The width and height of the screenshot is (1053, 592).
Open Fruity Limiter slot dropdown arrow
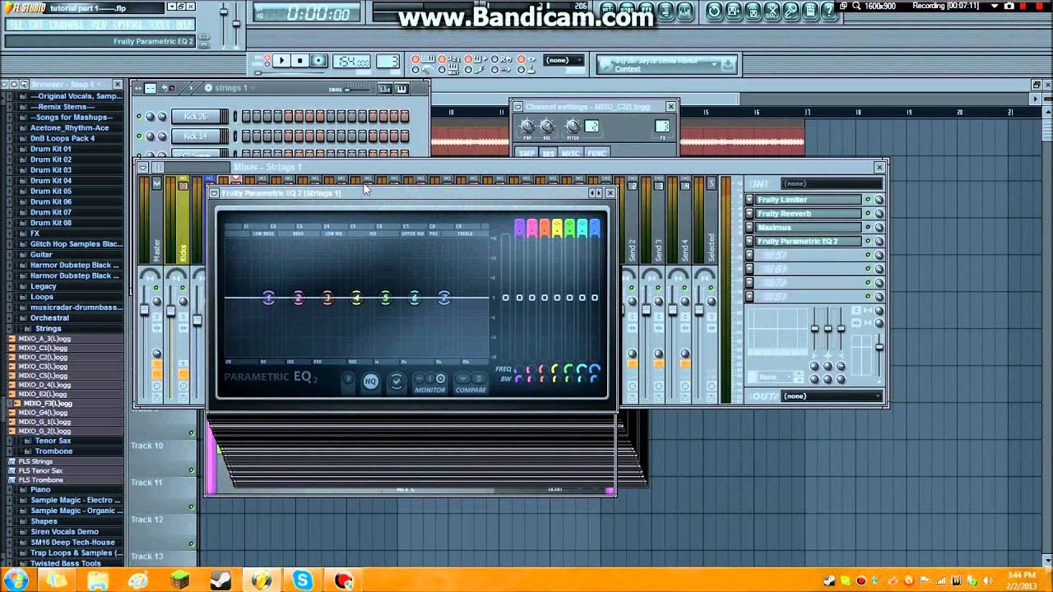(x=749, y=200)
